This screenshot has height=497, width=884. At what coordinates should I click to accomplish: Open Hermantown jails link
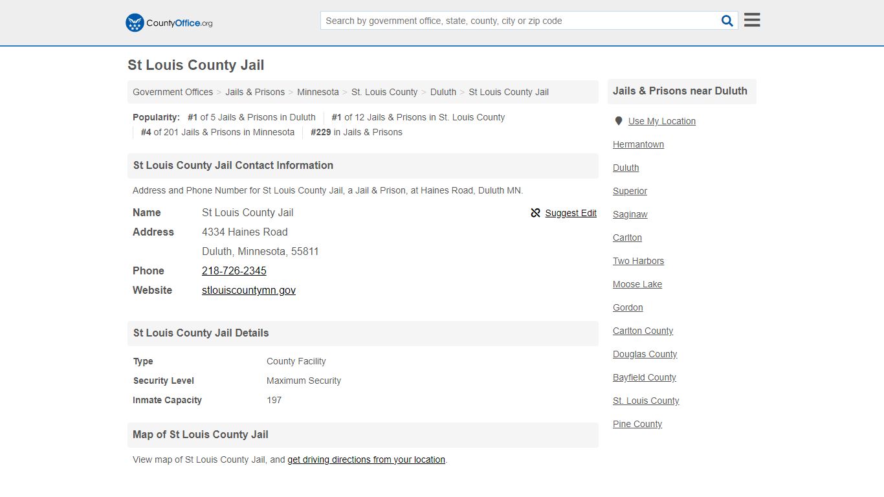[x=638, y=144]
